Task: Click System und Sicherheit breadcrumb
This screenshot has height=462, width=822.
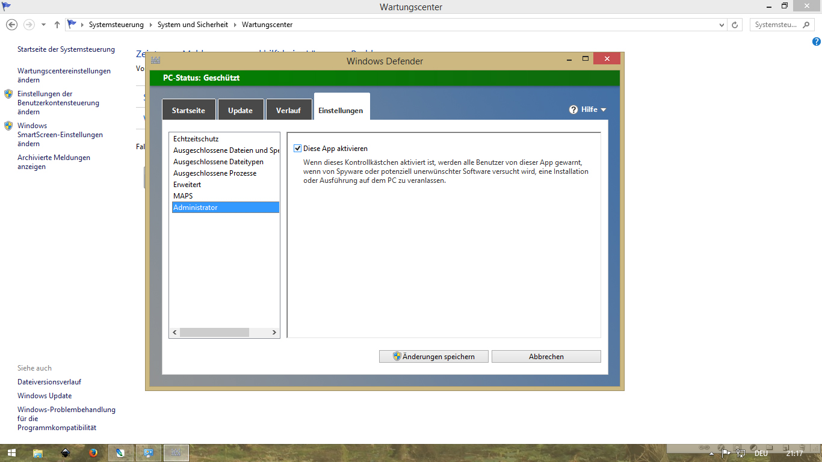Action: click(193, 25)
